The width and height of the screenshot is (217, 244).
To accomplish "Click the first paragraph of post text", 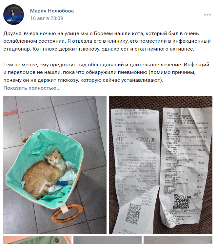I will click(107, 41).
